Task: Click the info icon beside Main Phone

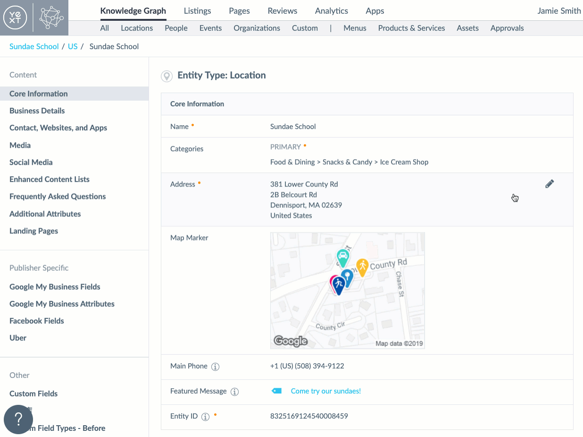Action: (215, 367)
